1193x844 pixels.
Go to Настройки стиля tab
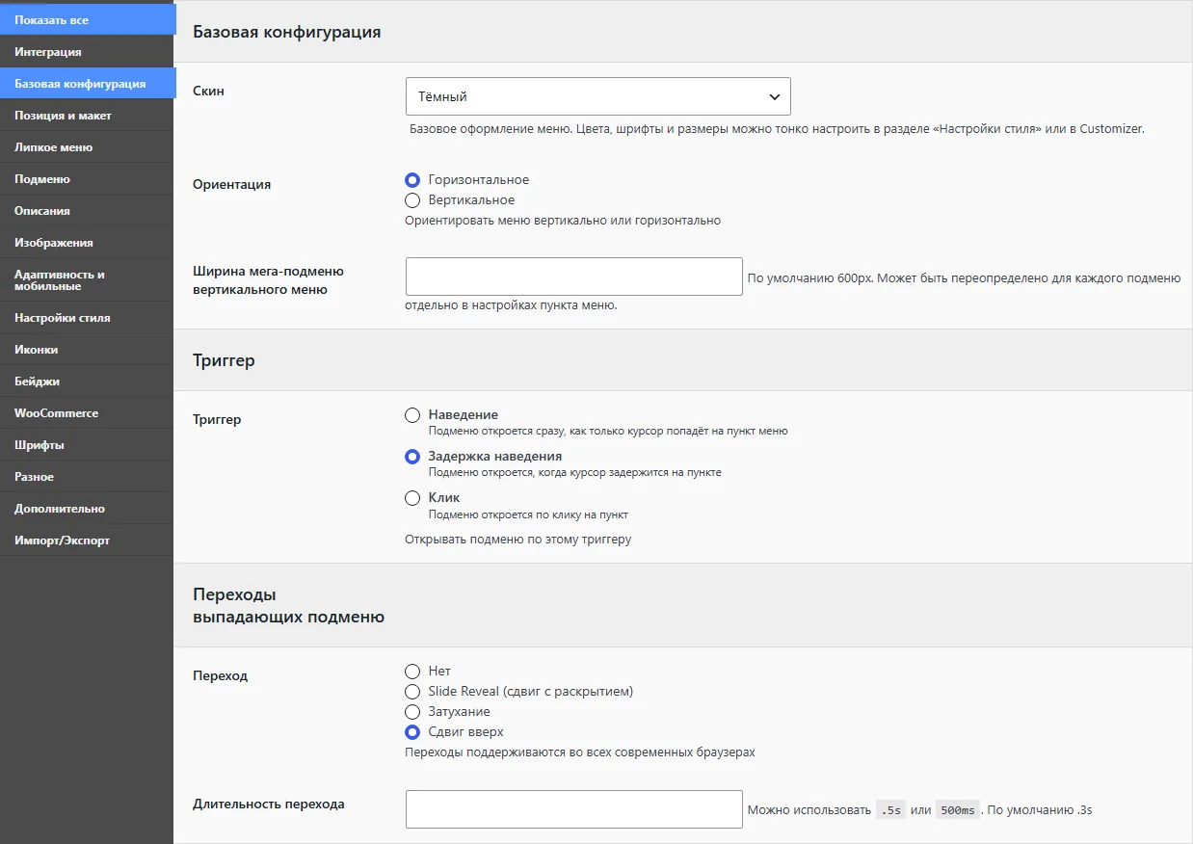87,318
